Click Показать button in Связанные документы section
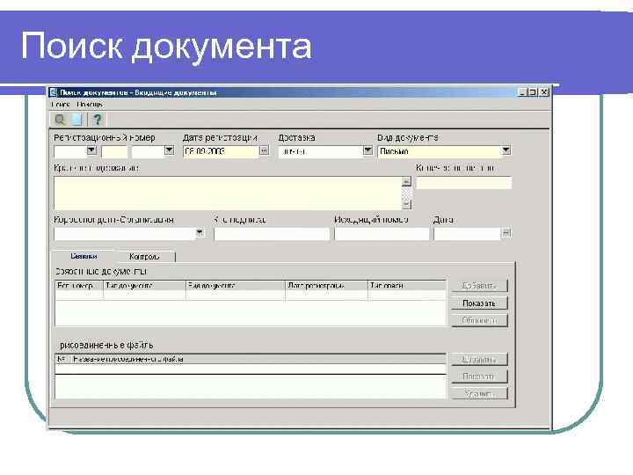 (479, 303)
